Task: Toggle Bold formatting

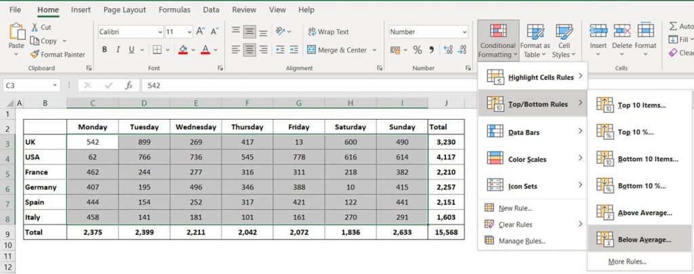Action: click(104, 50)
